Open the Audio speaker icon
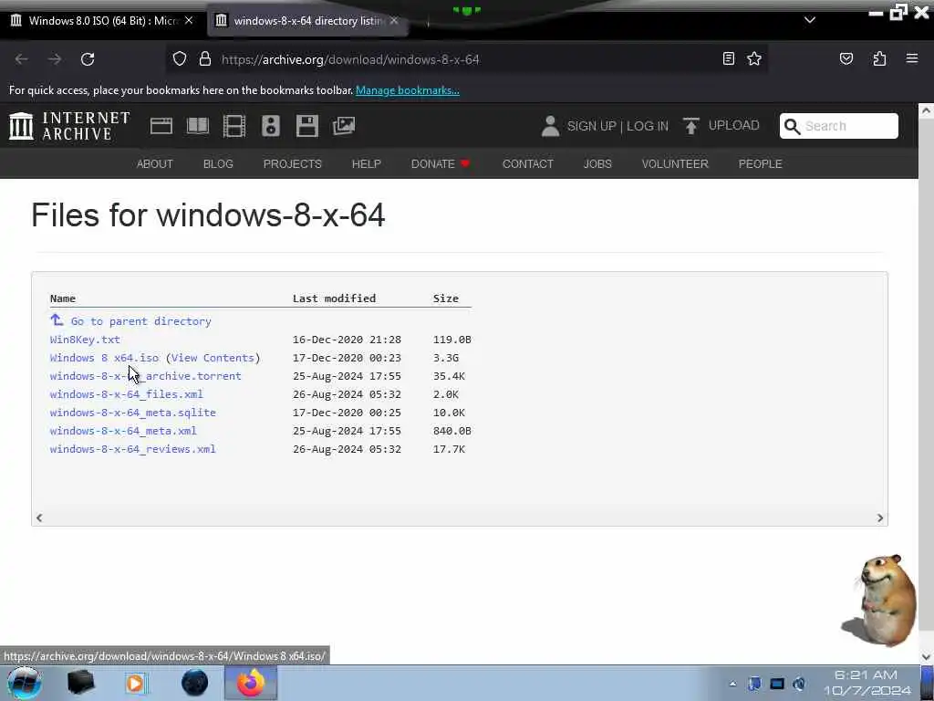The image size is (934, 701). click(270, 126)
